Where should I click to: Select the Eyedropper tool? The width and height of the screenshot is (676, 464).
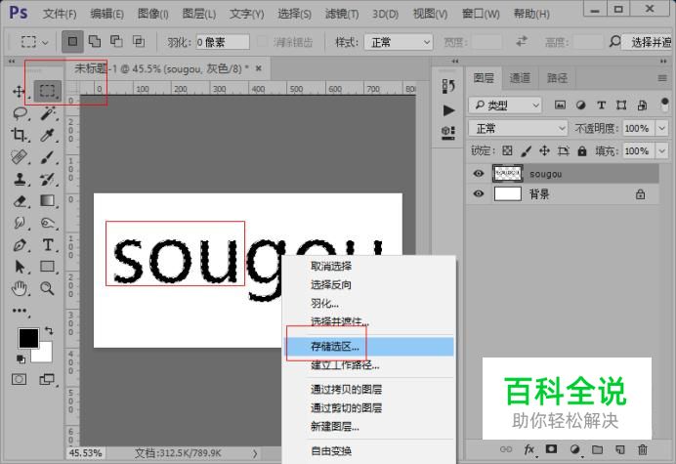click(48, 135)
